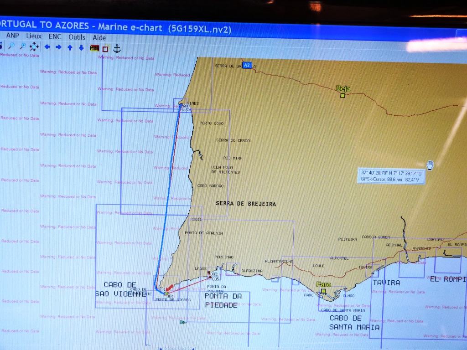The height and width of the screenshot is (350, 467).
Task: Click the red square chart outline icon
Action: (105, 48)
